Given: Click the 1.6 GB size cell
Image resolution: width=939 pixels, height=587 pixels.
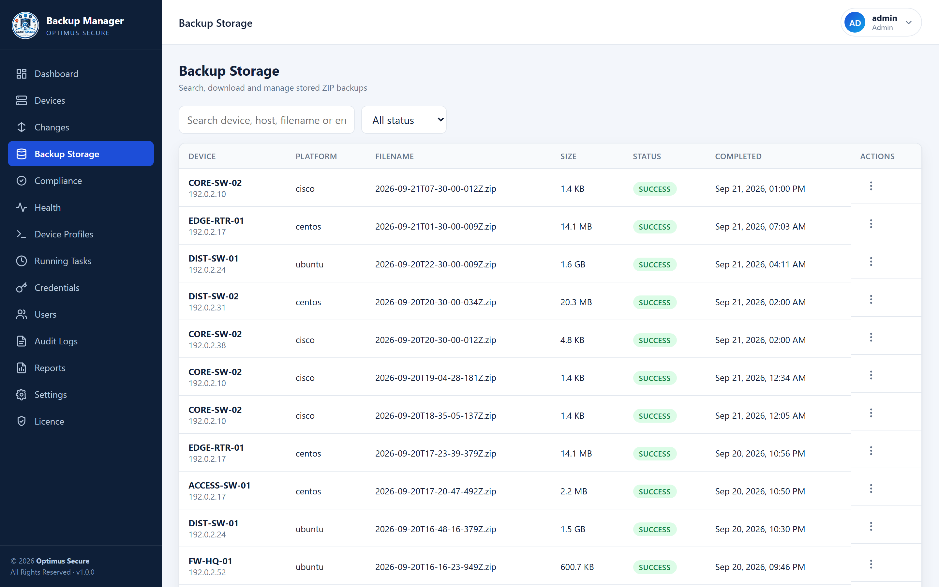Looking at the screenshot, I should point(573,264).
